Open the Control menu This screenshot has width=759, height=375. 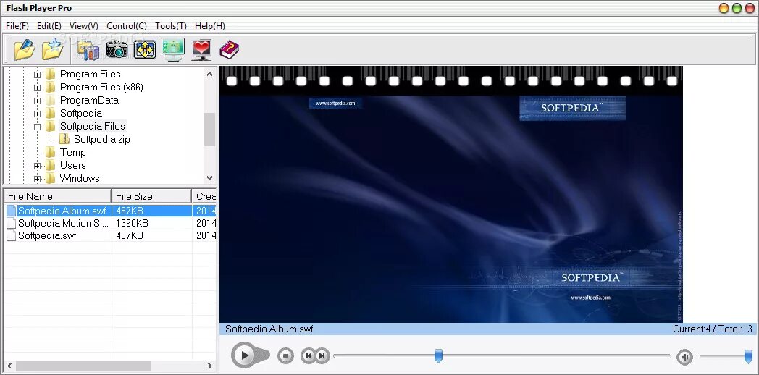pyautogui.click(x=126, y=26)
